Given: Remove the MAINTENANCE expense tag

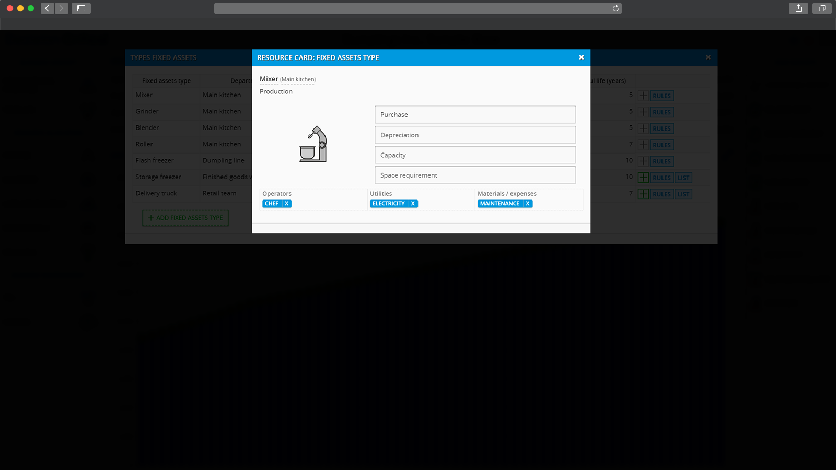Looking at the screenshot, I should click(528, 204).
